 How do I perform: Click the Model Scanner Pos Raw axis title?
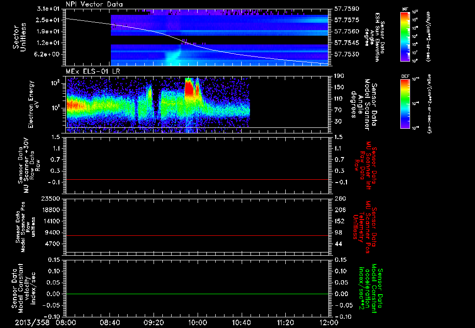(x=26, y=227)
